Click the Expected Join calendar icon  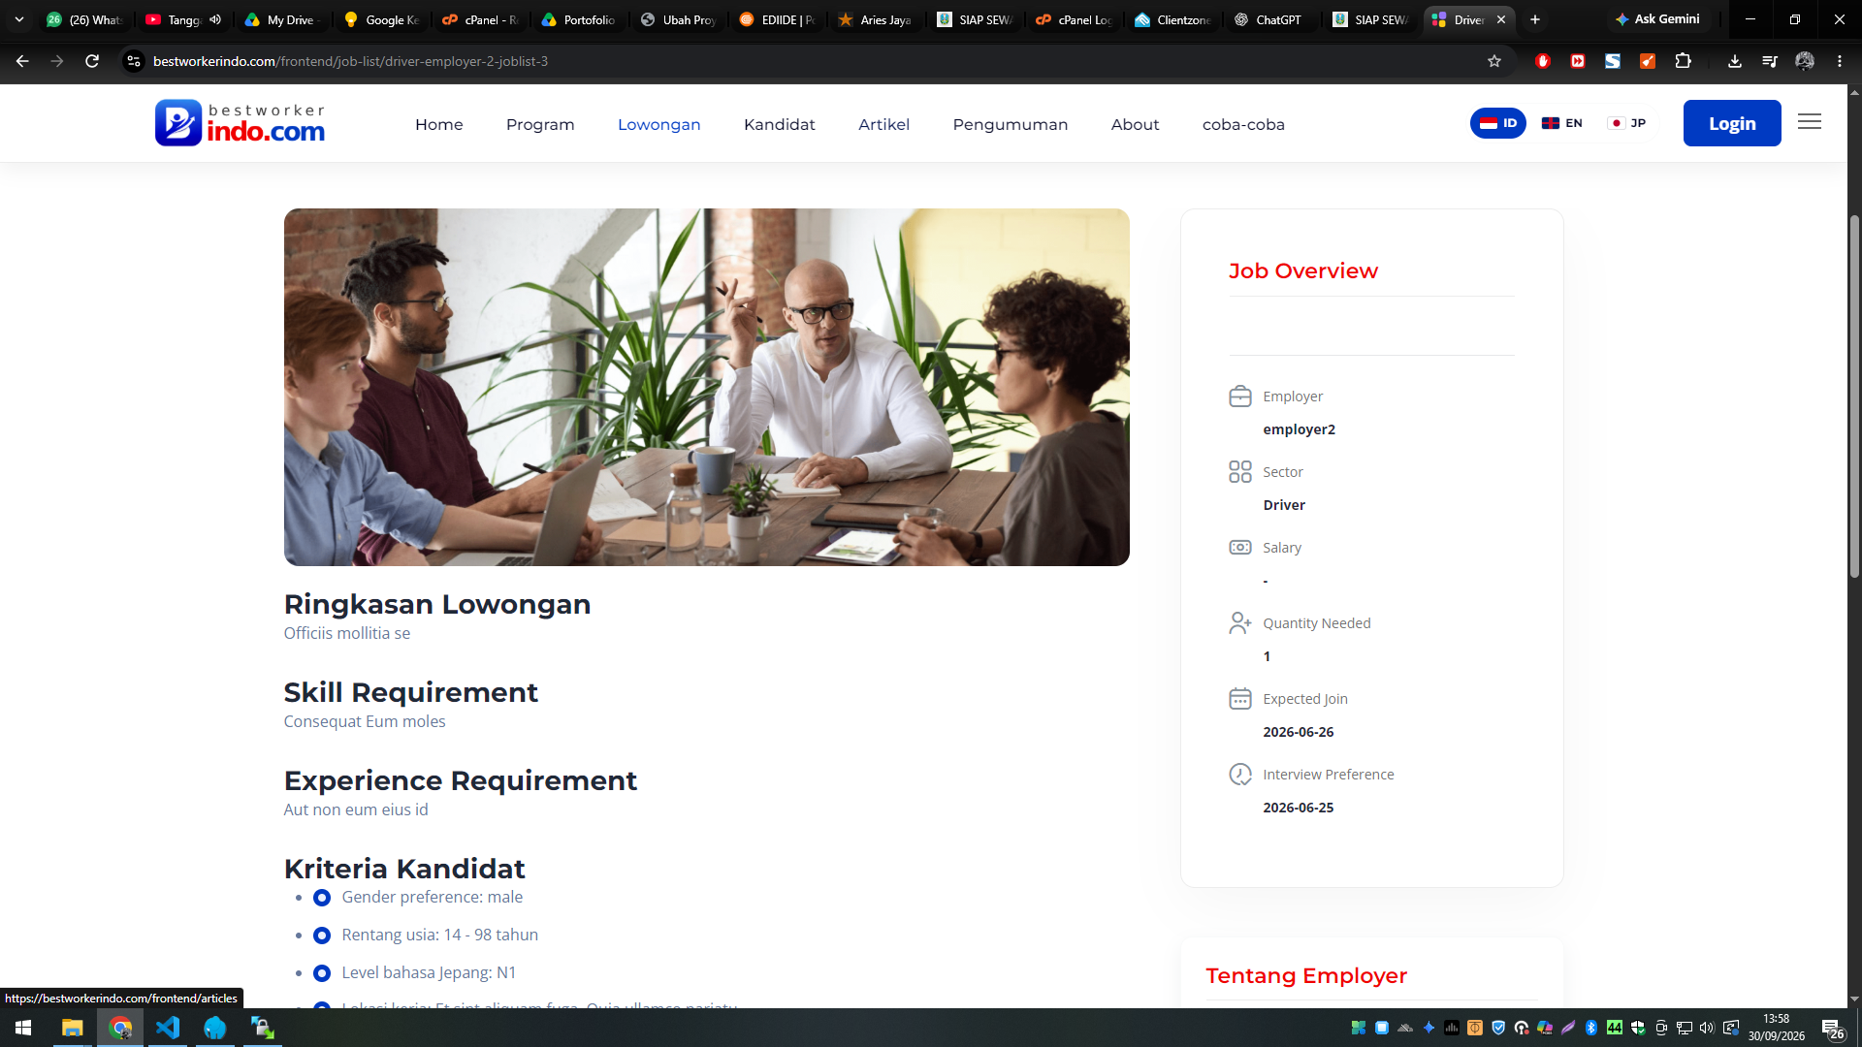[x=1240, y=699]
